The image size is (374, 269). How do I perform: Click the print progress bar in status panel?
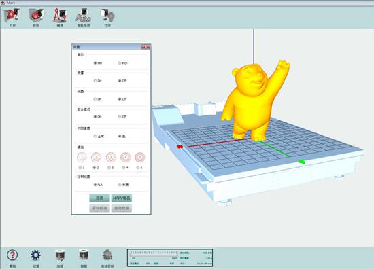[x=154, y=255]
